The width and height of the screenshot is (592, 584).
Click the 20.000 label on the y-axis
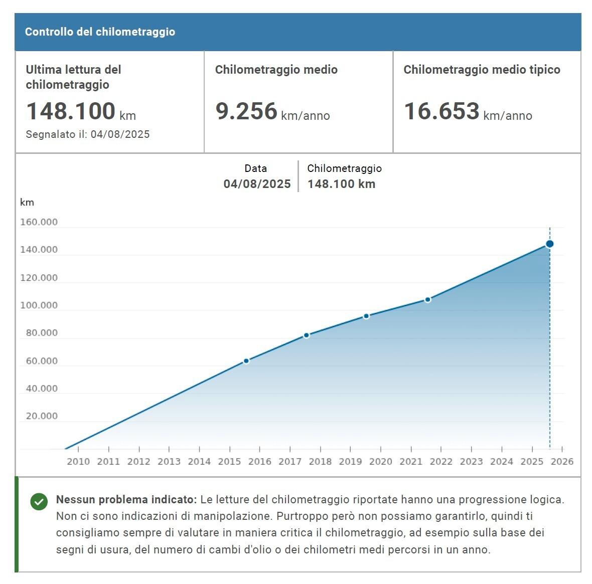41,416
